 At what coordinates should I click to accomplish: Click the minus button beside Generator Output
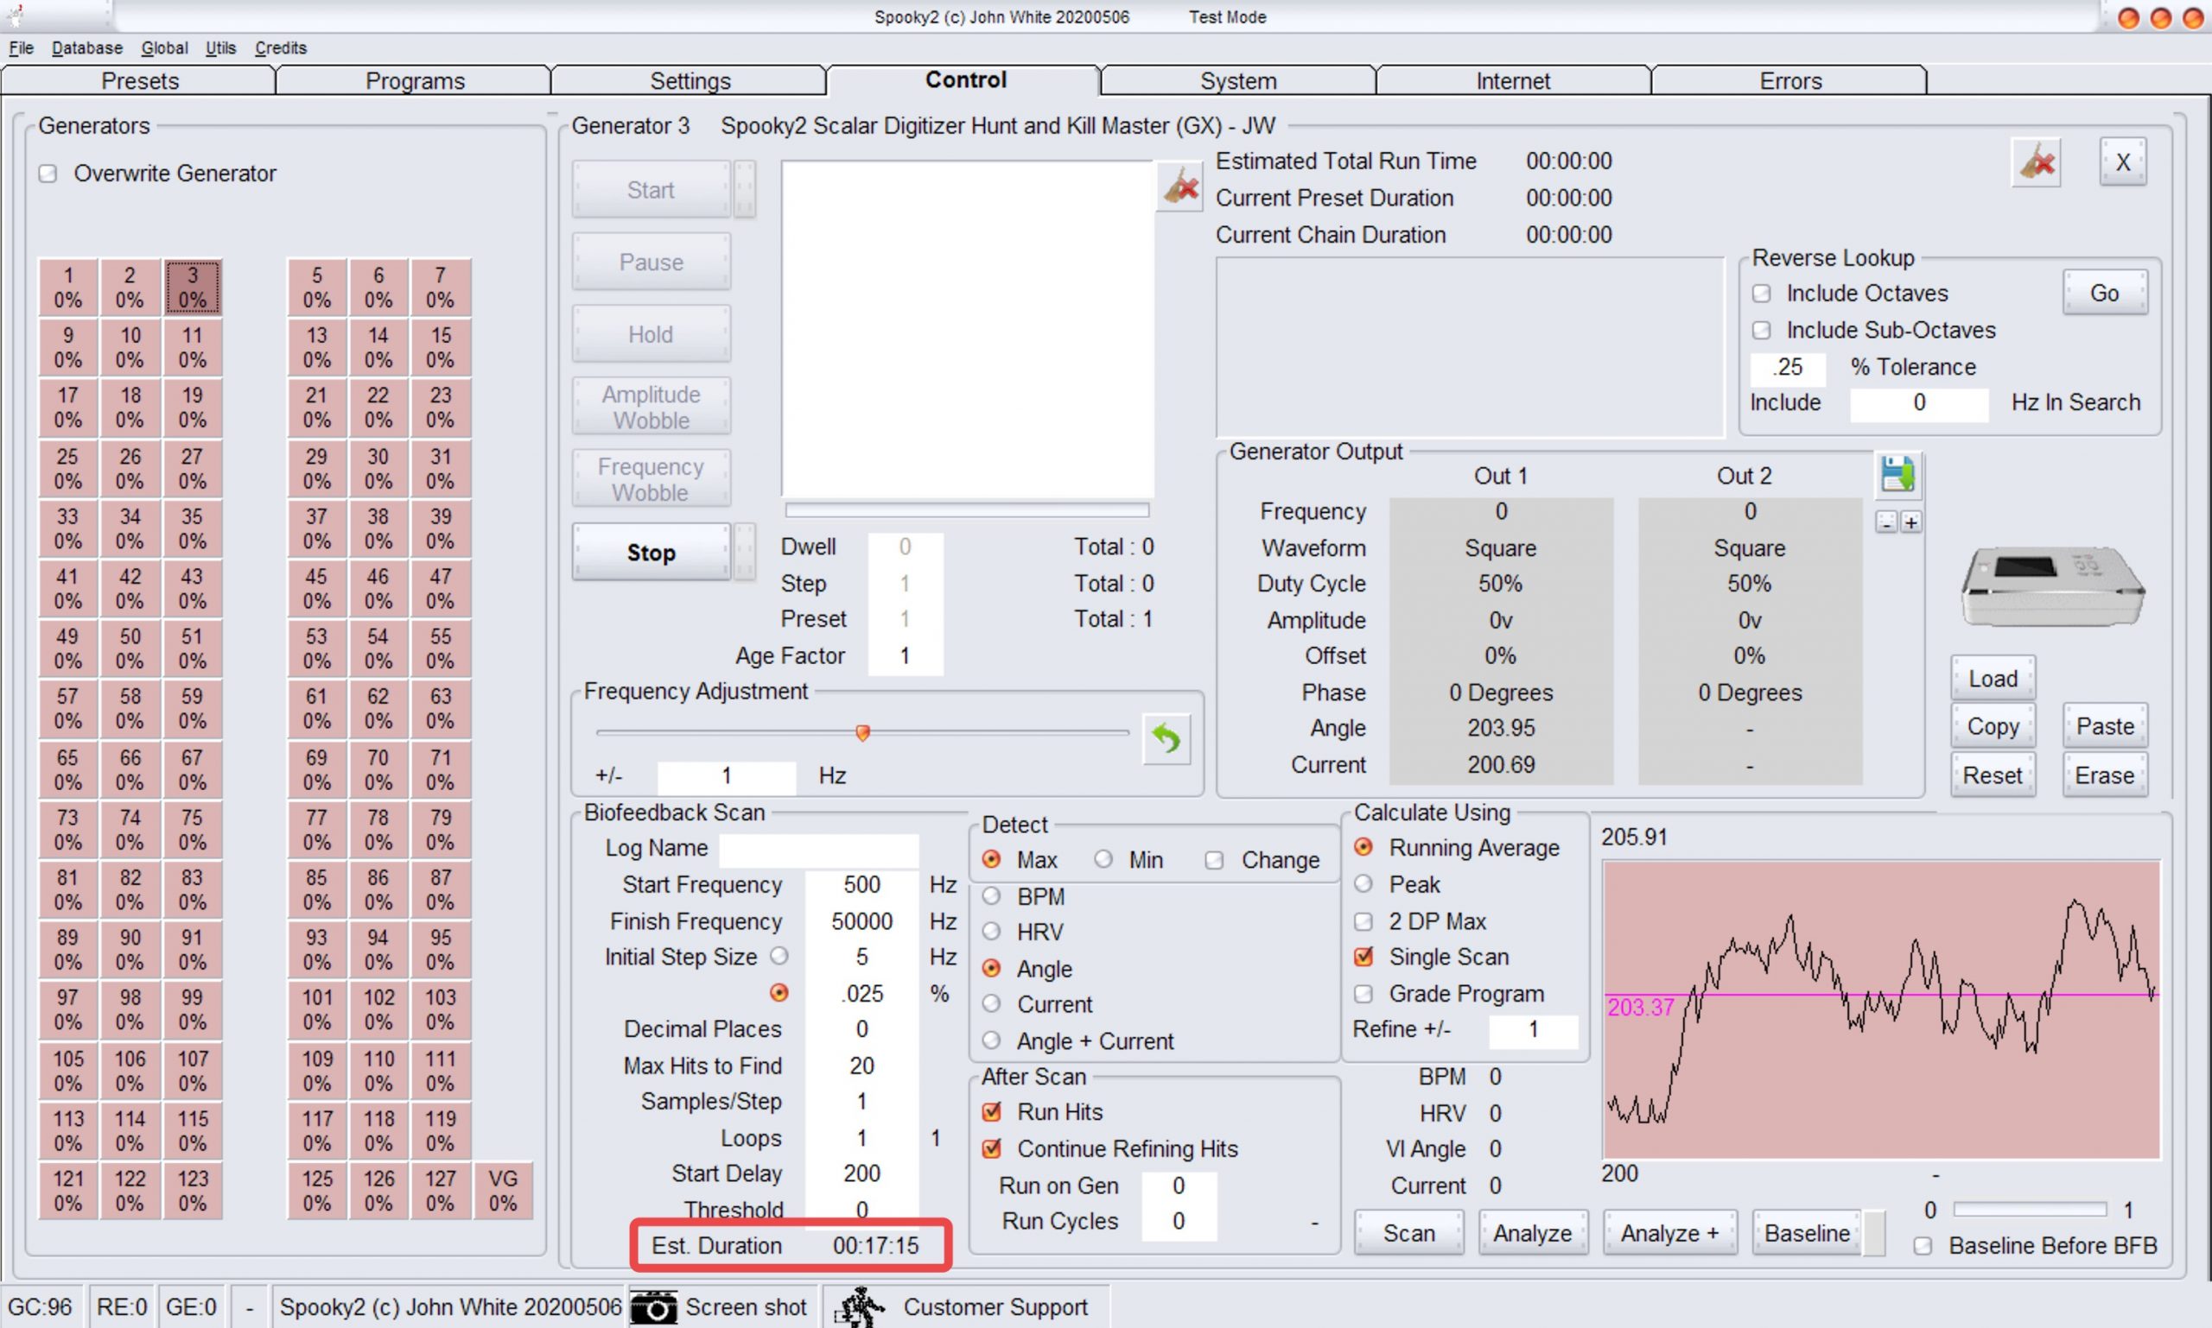pos(1886,522)
